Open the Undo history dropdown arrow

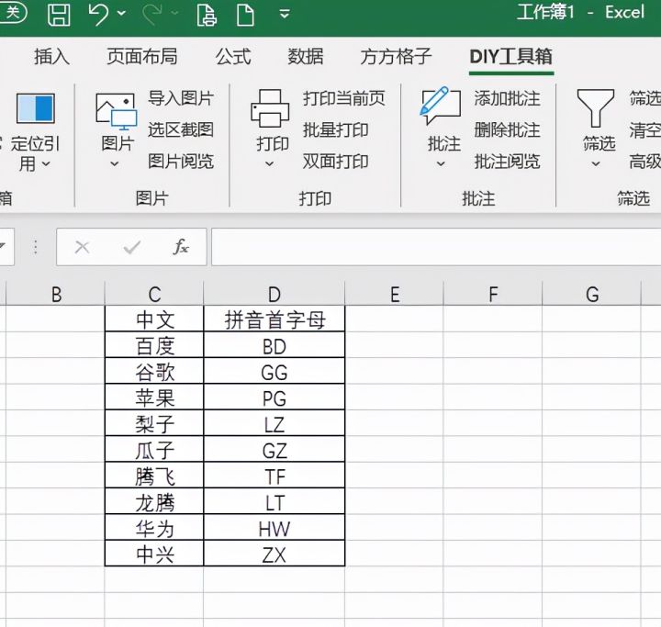[x=121, y=14]
